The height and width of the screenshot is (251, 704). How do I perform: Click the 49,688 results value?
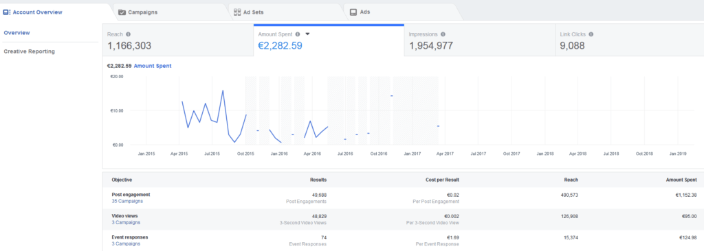(318, 195)
